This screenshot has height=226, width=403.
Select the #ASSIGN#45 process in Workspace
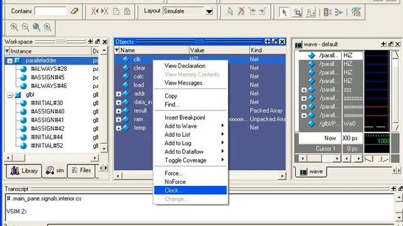[48, 77]
